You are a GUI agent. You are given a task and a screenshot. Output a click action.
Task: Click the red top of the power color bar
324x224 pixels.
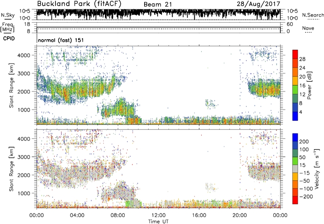point(295,53)
